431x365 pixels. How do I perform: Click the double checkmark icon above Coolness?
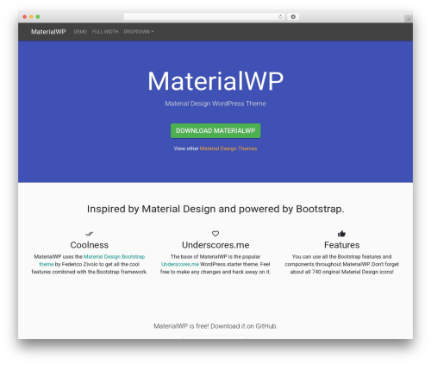(x=90, y=234)
